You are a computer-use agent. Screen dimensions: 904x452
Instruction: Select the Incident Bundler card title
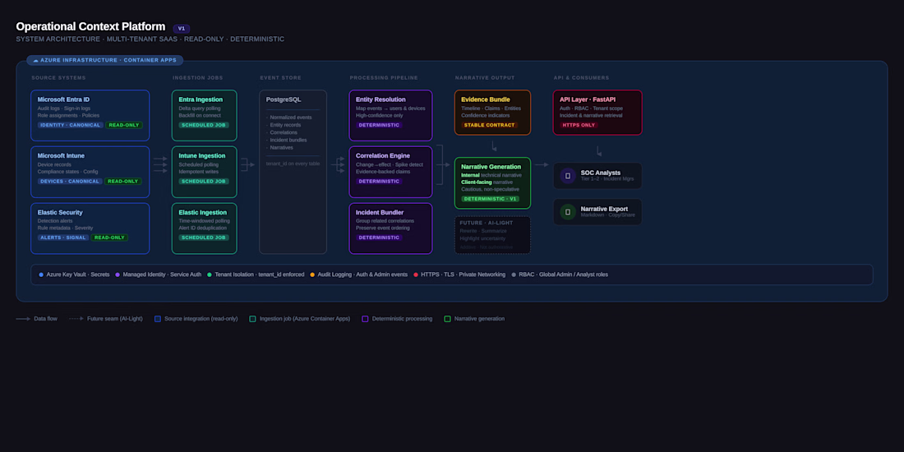click(380, 212)
